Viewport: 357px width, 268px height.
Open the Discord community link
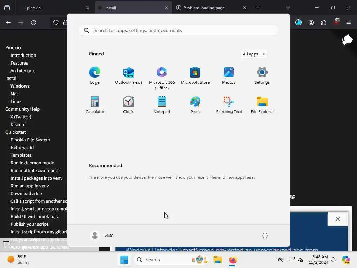pyautogui.click(x=18, y=125)
